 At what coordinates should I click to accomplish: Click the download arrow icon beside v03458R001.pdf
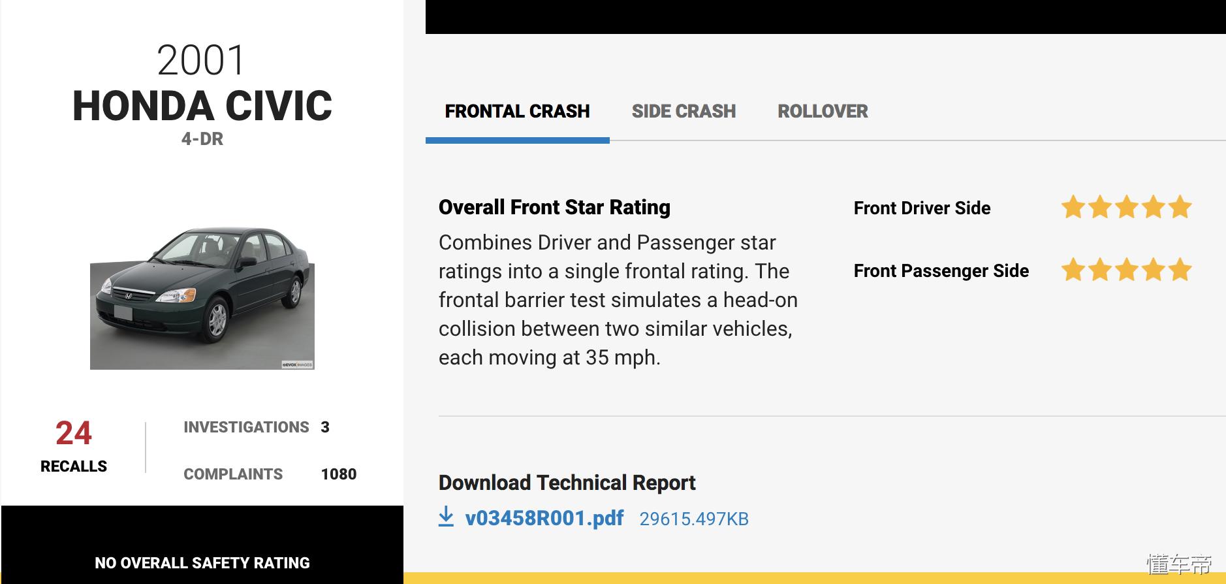point(446,517)
